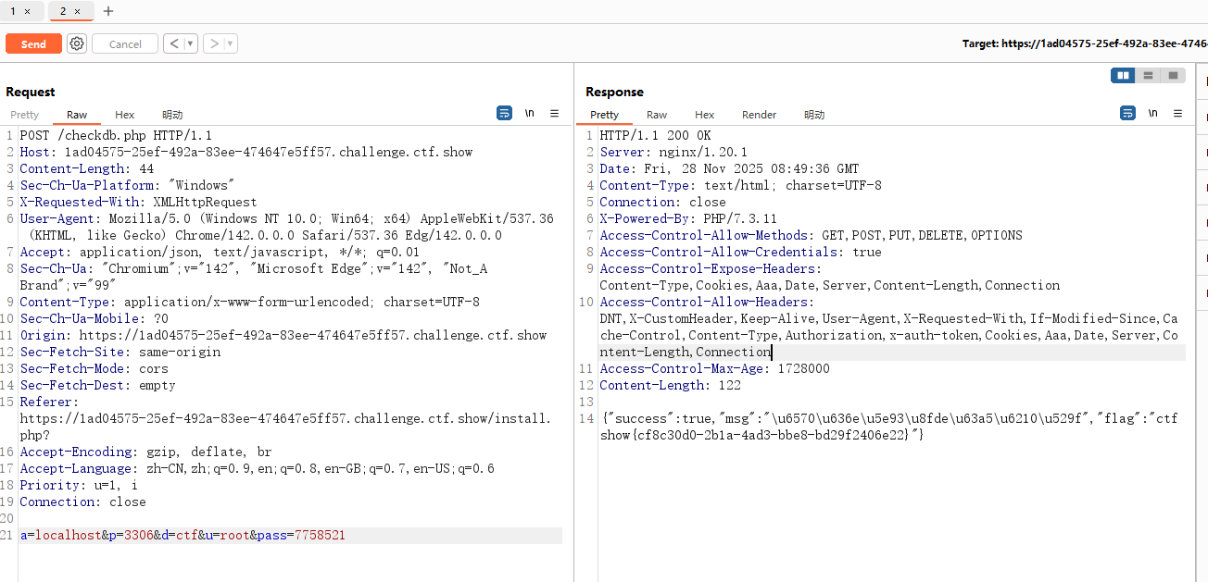Click 'Sec-Fetch-Site: same-origin' line
Screen dimensions: 1208x582
tap(120, 352)
